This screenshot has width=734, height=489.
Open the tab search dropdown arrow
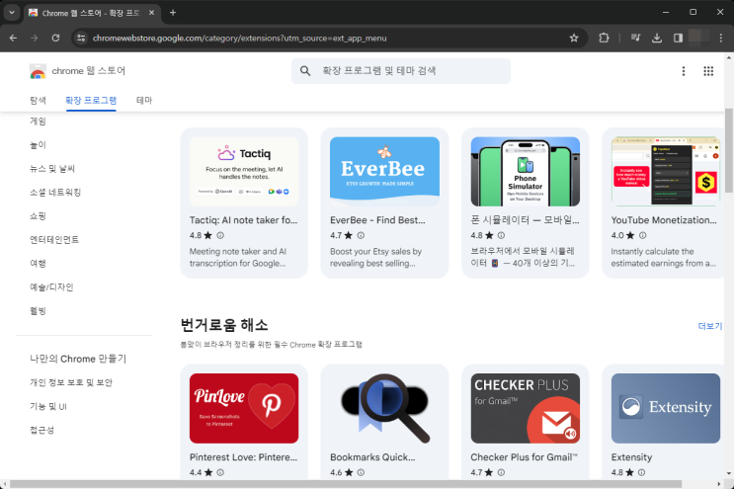(11, 13)
